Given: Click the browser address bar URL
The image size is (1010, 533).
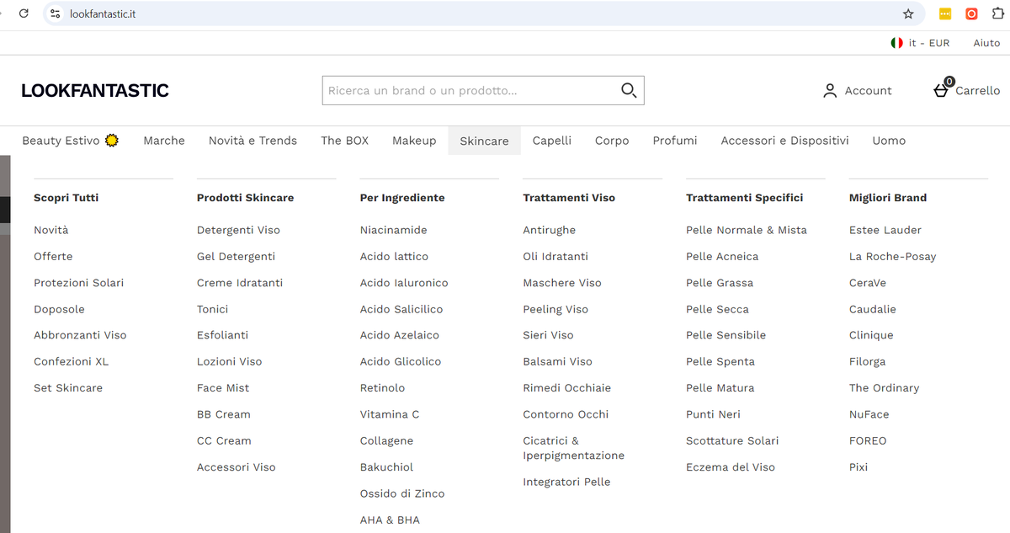Looking at the screenshot, I should coord(103,13).
